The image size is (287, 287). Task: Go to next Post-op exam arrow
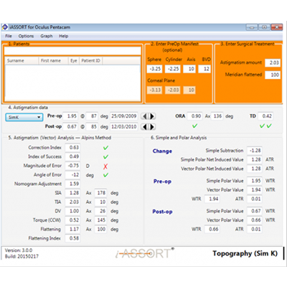click(152, 126)
